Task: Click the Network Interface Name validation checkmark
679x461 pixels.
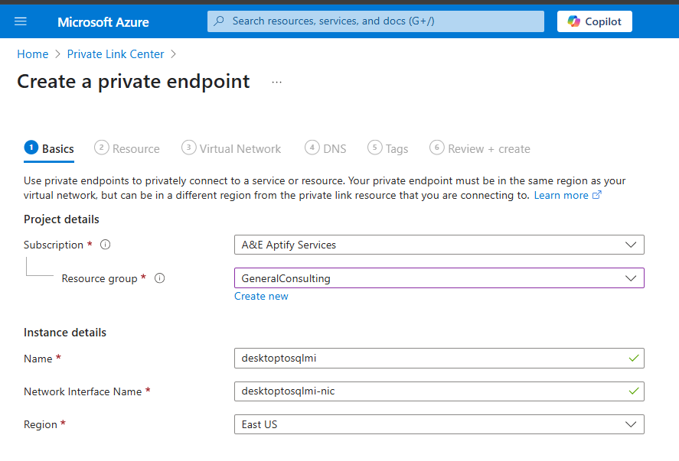Action: pos(634,391)
